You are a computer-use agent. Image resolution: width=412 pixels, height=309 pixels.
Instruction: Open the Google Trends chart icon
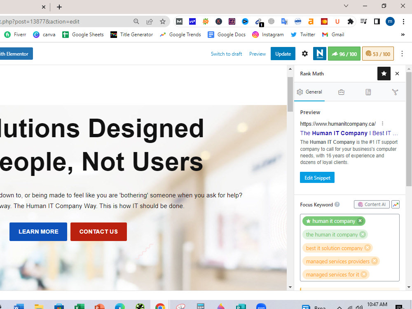click(396, 204)
